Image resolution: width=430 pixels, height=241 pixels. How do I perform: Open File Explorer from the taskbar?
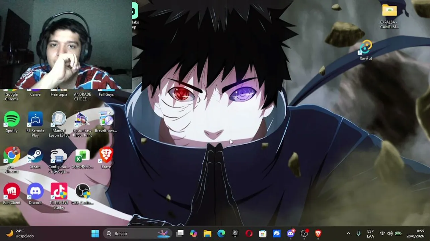207,233
